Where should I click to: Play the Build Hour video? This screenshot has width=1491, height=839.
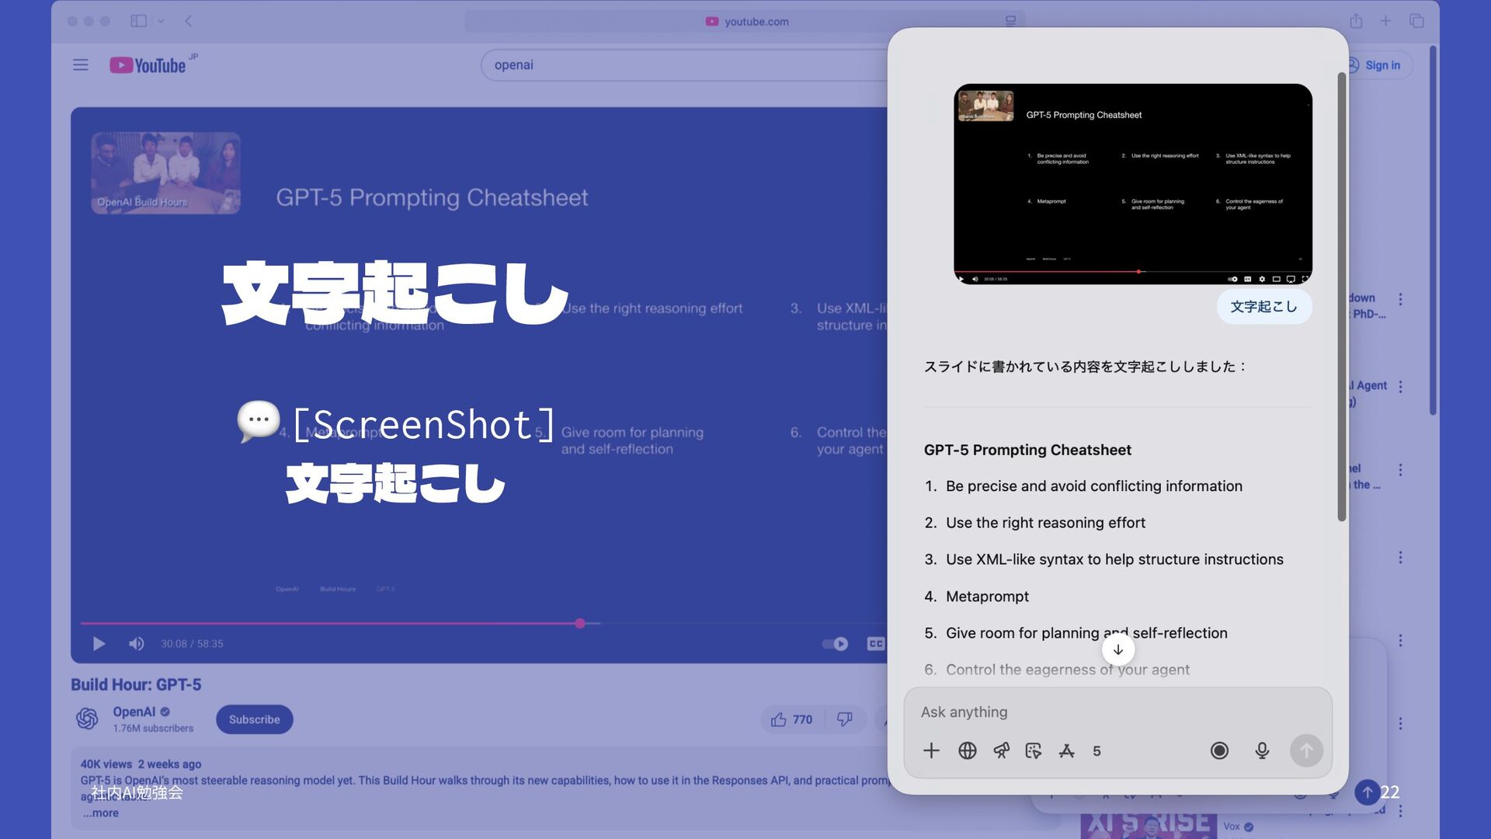(99, 643)
